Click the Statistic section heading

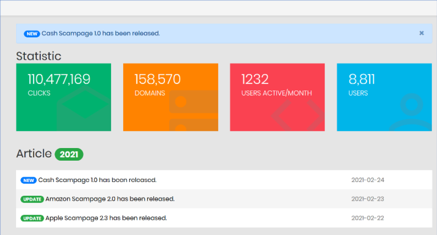(x=38, y=56)
